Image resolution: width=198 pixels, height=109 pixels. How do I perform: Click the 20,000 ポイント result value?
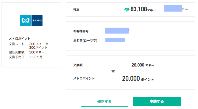point(138,78)
